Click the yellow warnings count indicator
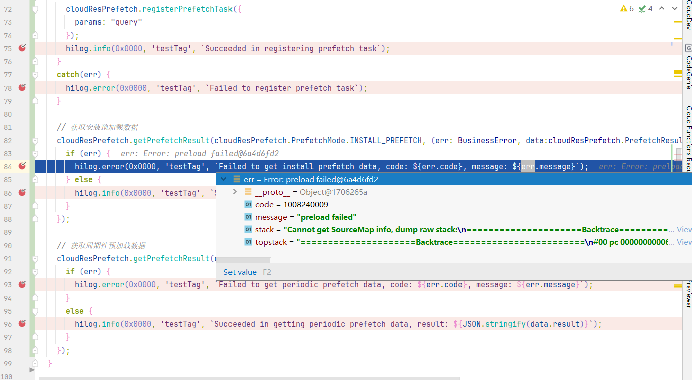 pos(627,9)
